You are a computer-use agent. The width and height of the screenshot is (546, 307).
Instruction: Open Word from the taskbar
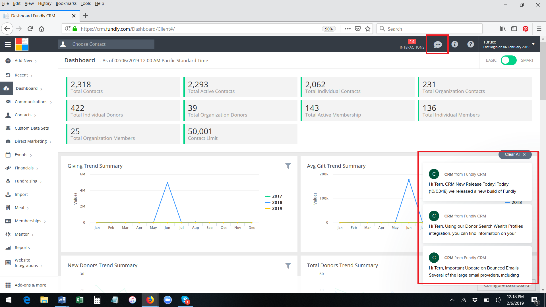click(x=62, y=300)
